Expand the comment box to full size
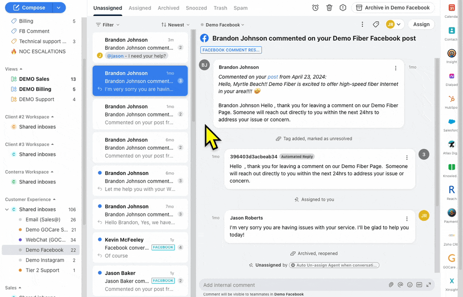 pyautogui.click(x=428, y=284)
